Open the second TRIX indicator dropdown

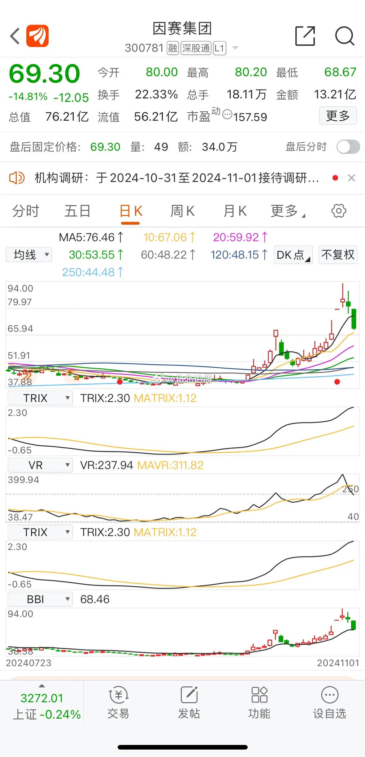(x=40, y=532)
